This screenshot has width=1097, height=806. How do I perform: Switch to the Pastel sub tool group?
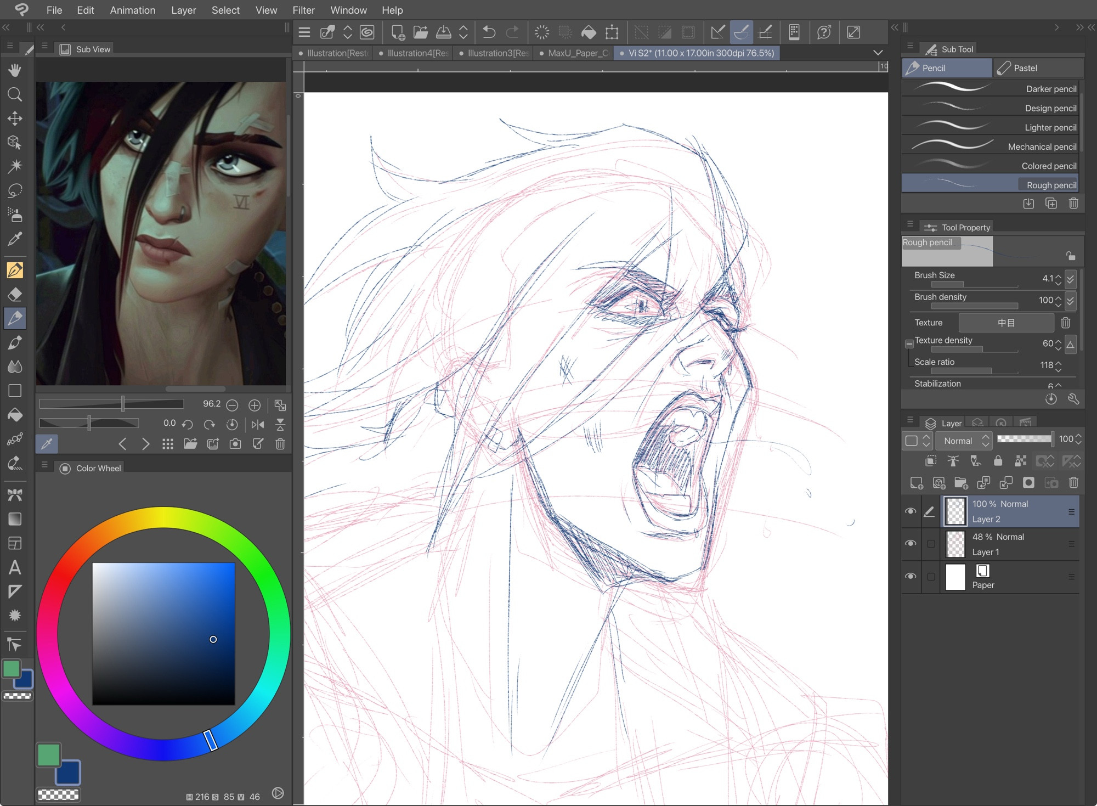(1038, 68)
